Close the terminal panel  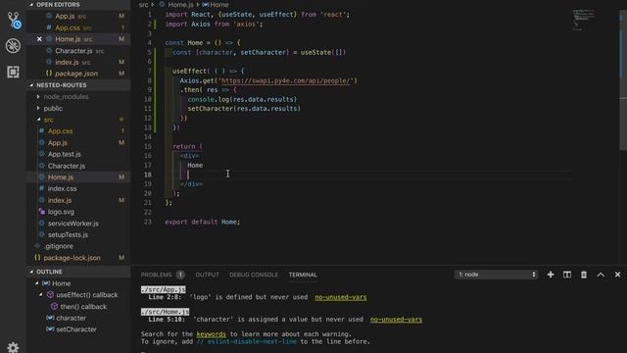(x=617, y=275)
